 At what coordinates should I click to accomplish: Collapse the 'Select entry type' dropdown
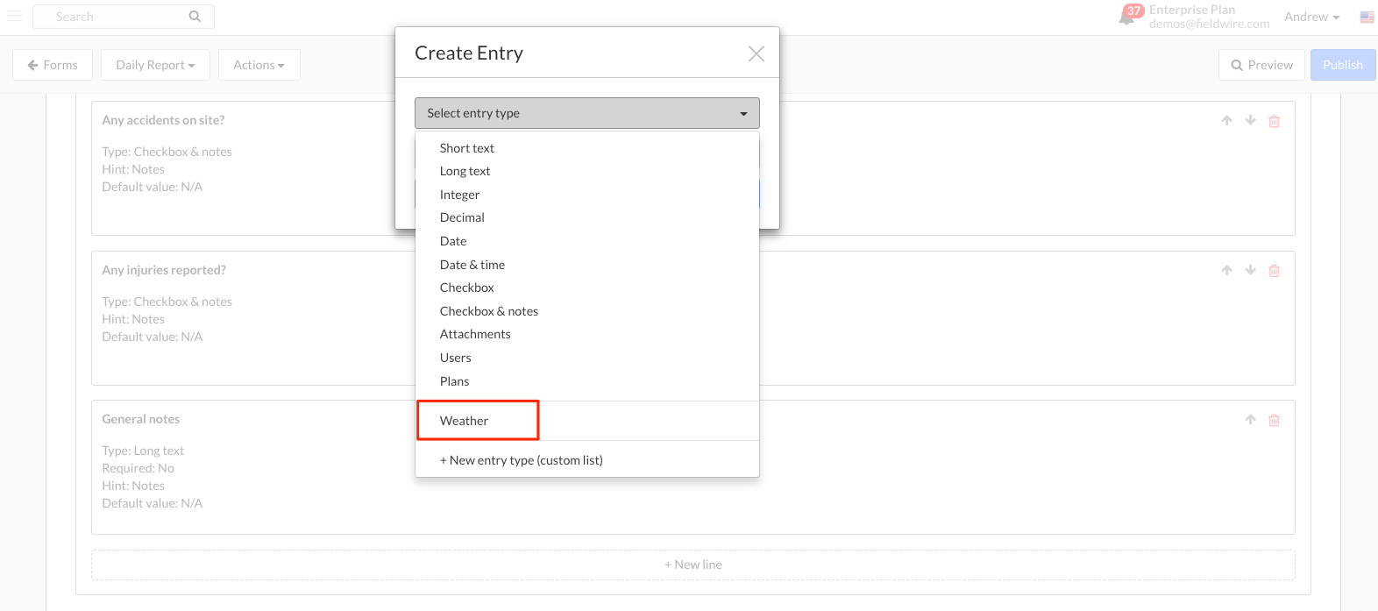coord(586,113)
